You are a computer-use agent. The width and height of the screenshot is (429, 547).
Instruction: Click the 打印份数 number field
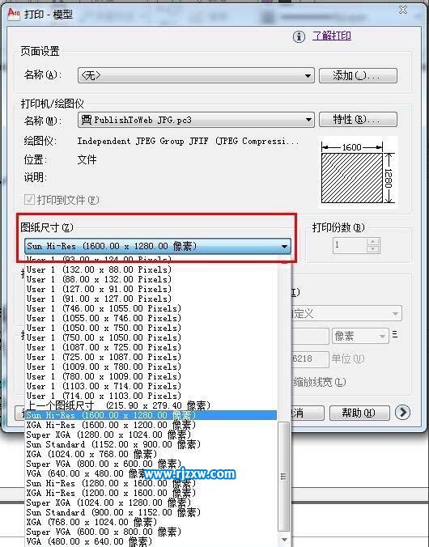tap(350, 245)
